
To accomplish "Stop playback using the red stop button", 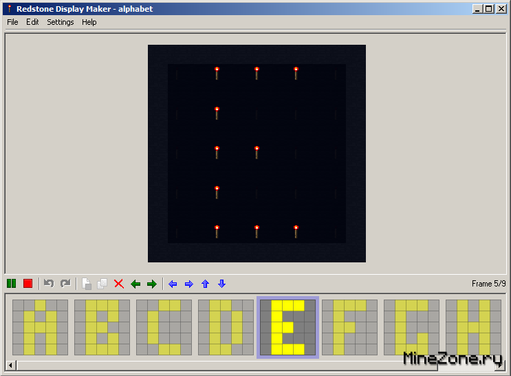I will tap(28, 284).
